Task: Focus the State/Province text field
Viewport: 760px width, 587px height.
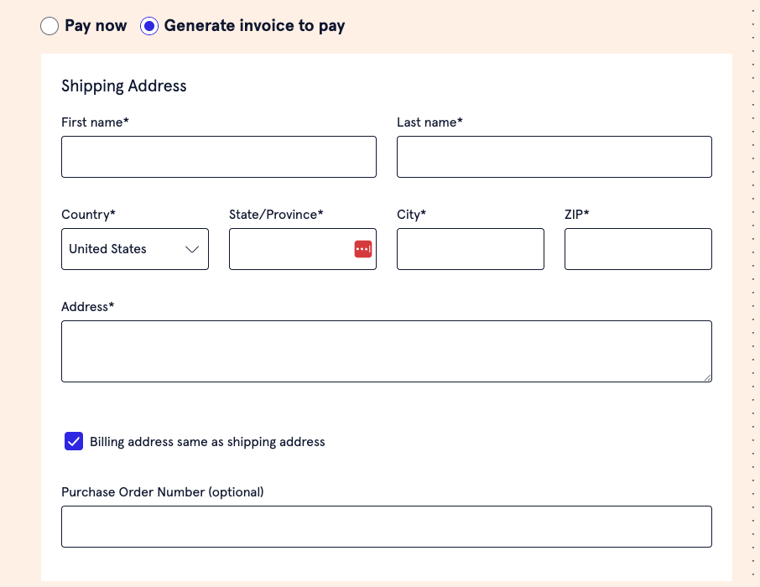Action: click(289, 249)
